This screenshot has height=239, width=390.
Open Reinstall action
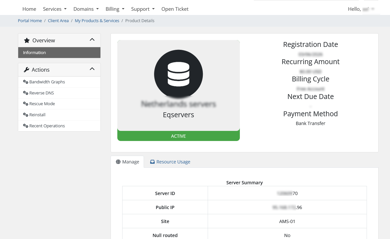(59, 115)
